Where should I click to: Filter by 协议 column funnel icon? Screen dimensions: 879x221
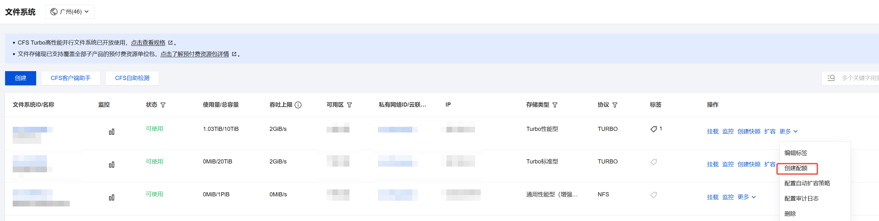tap(615, 105)
